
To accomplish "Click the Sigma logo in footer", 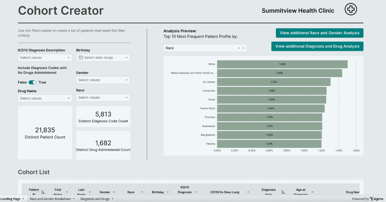I will pyautogui.click(x=377, y=199).
